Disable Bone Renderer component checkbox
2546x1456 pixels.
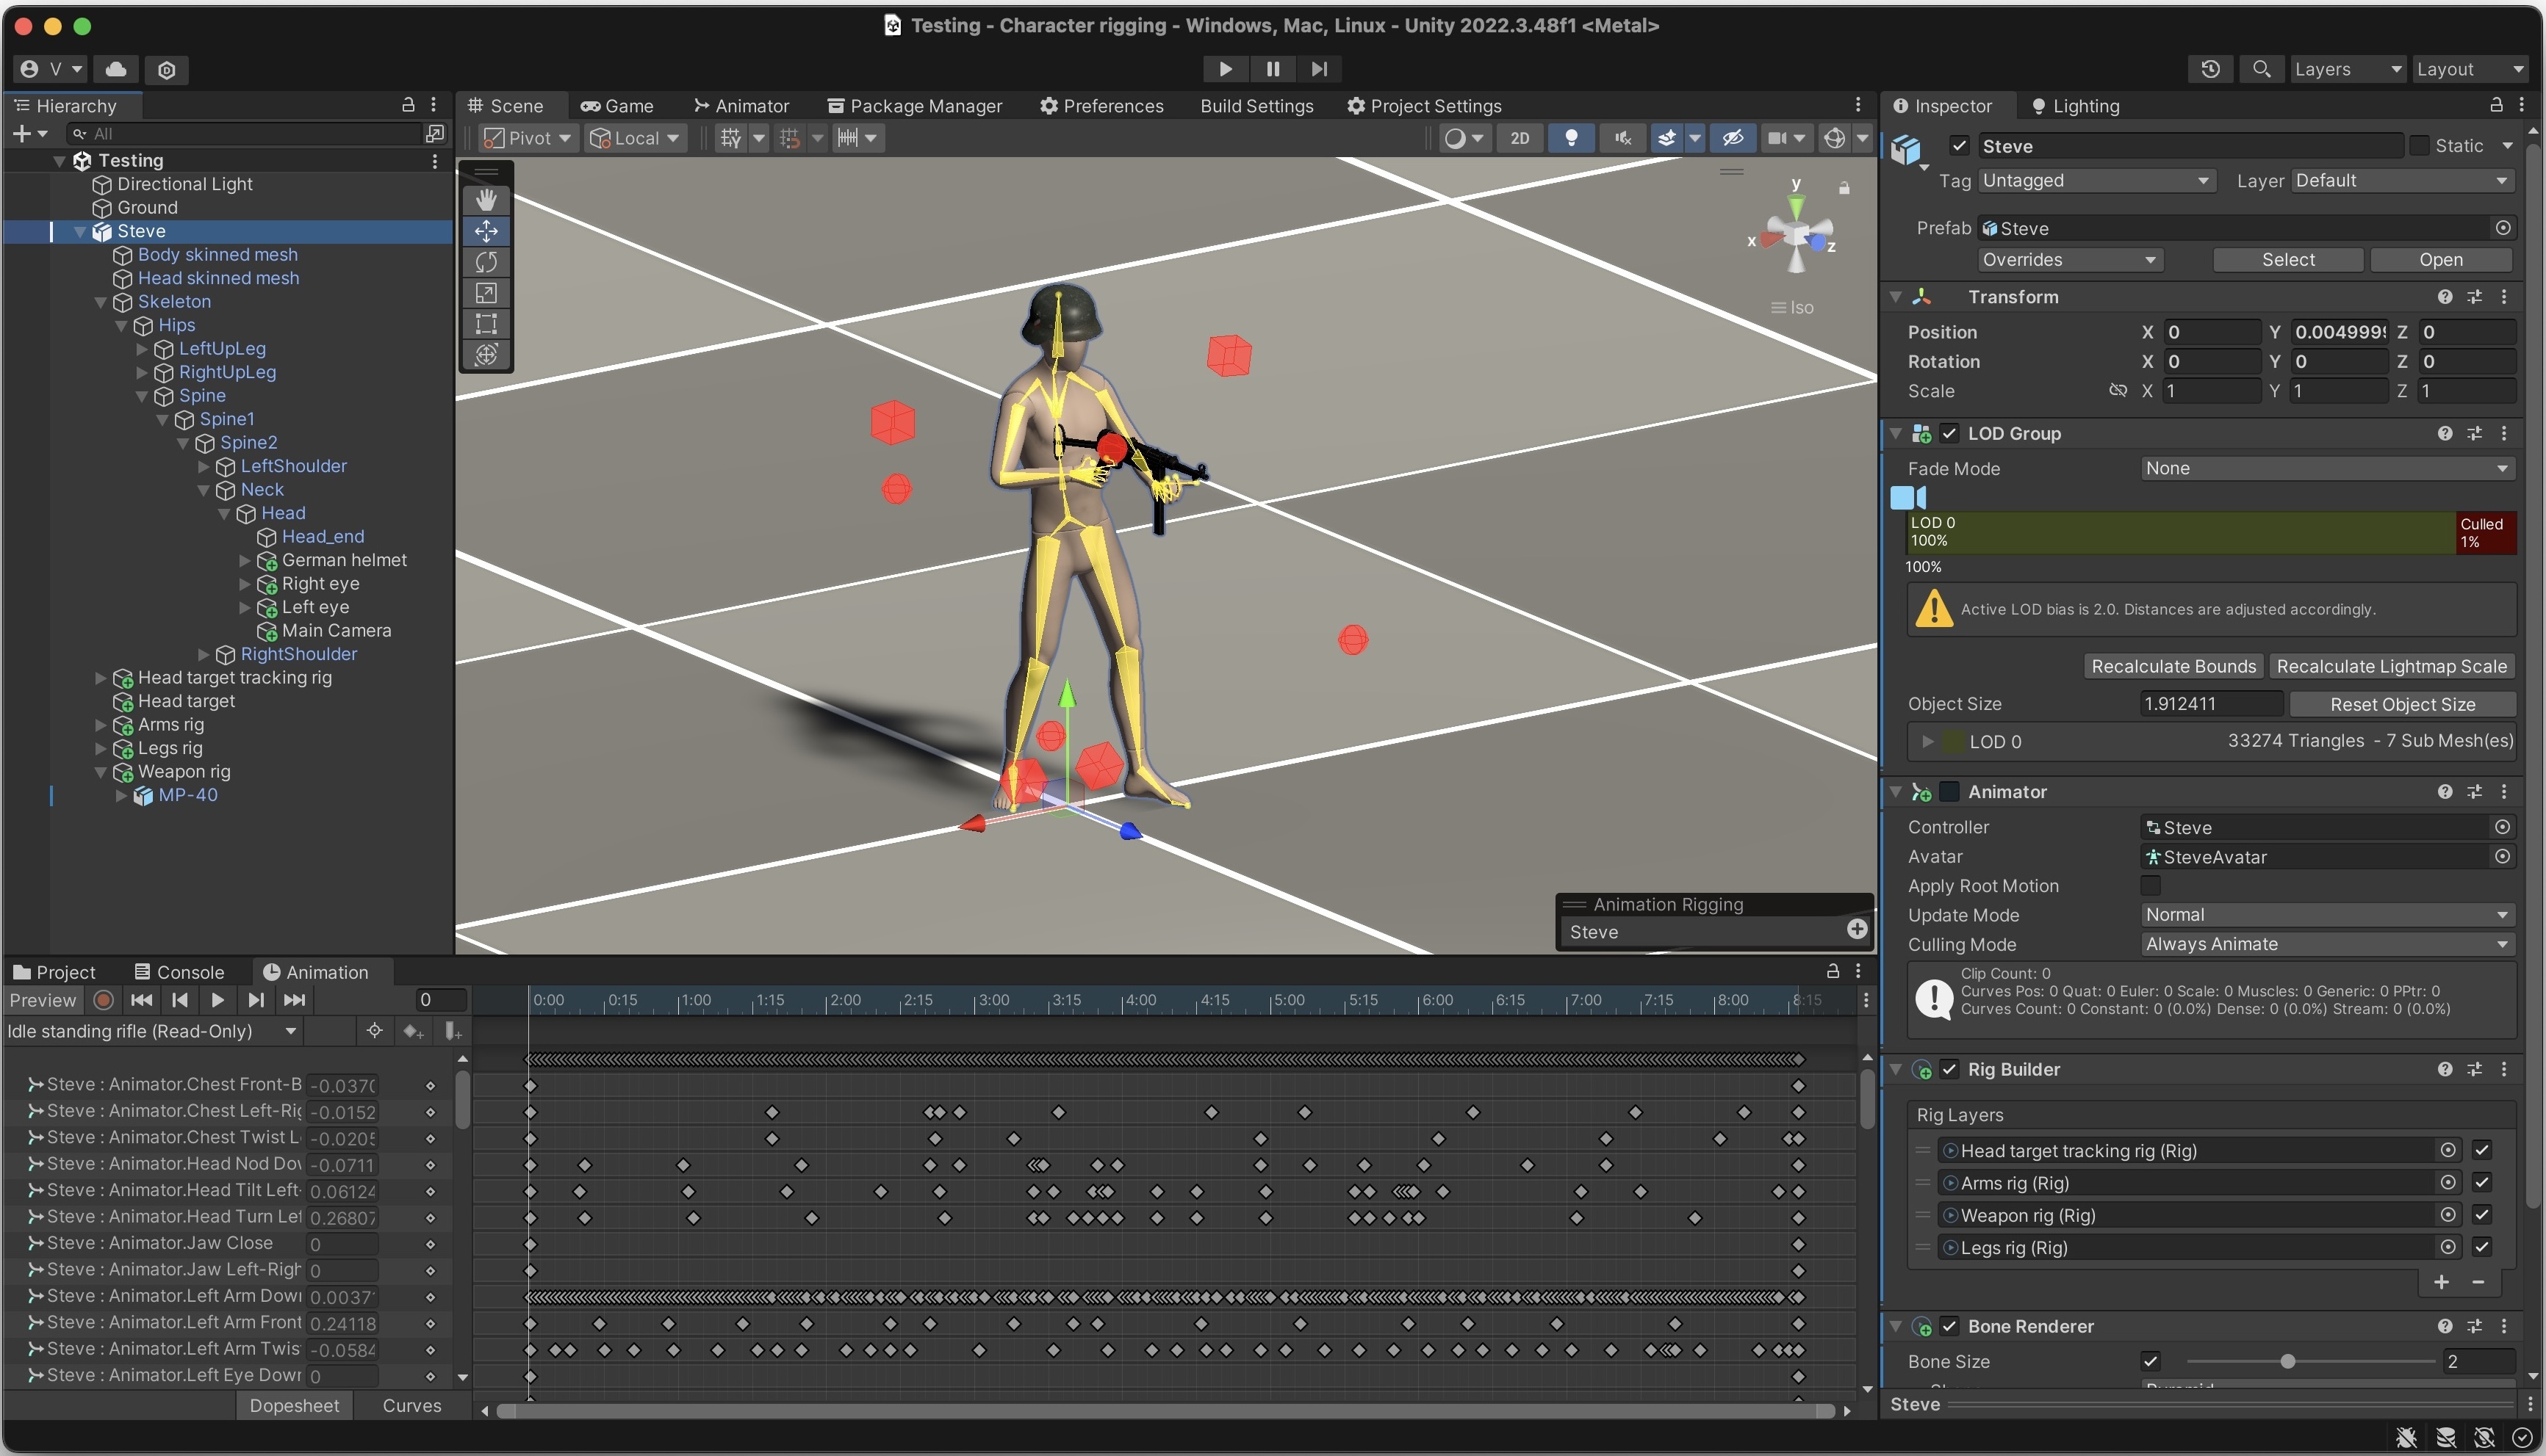click(x=1949, y=1327)
